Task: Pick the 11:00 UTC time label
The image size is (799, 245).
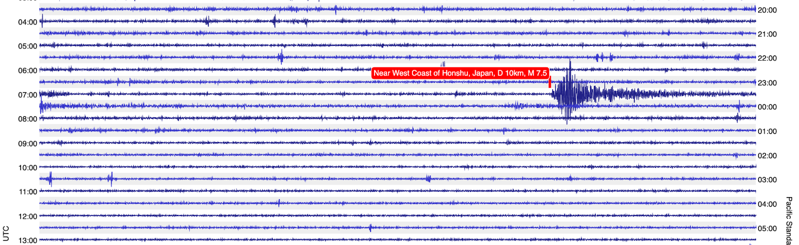Action: coord(27,192)
